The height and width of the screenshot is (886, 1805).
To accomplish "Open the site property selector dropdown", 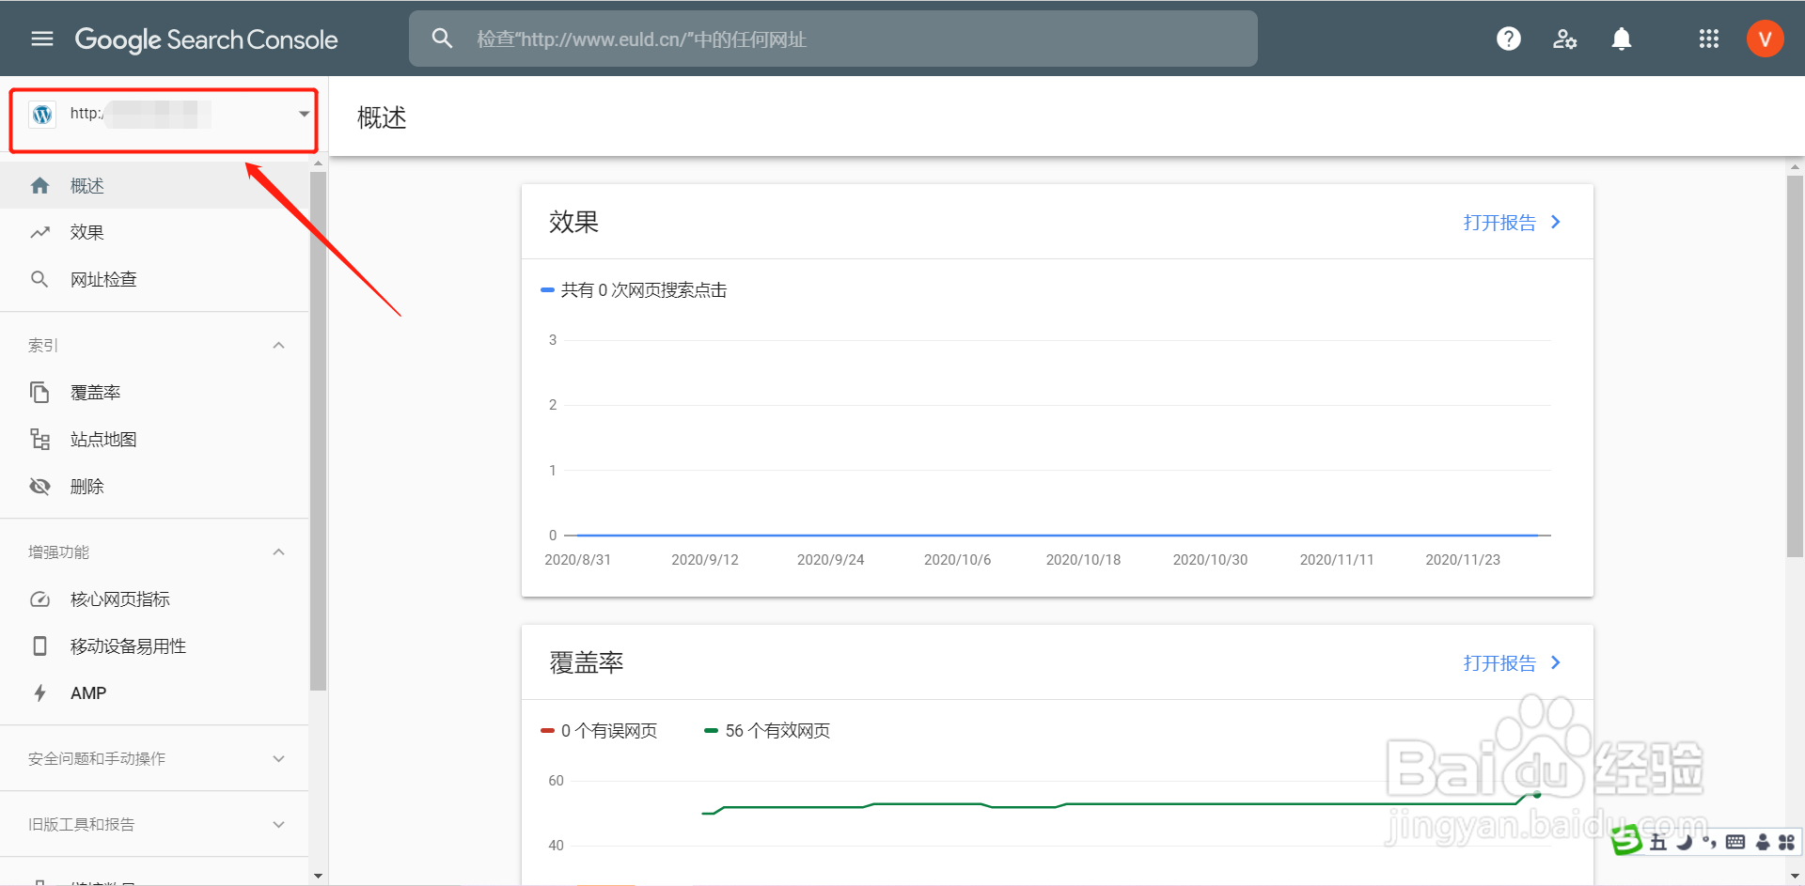I will pyautogui.click(x=304, y=114).
